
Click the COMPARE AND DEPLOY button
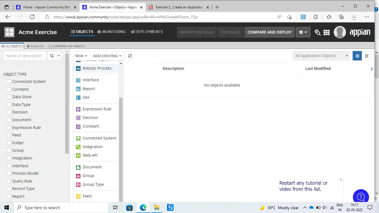click(269, 32)
